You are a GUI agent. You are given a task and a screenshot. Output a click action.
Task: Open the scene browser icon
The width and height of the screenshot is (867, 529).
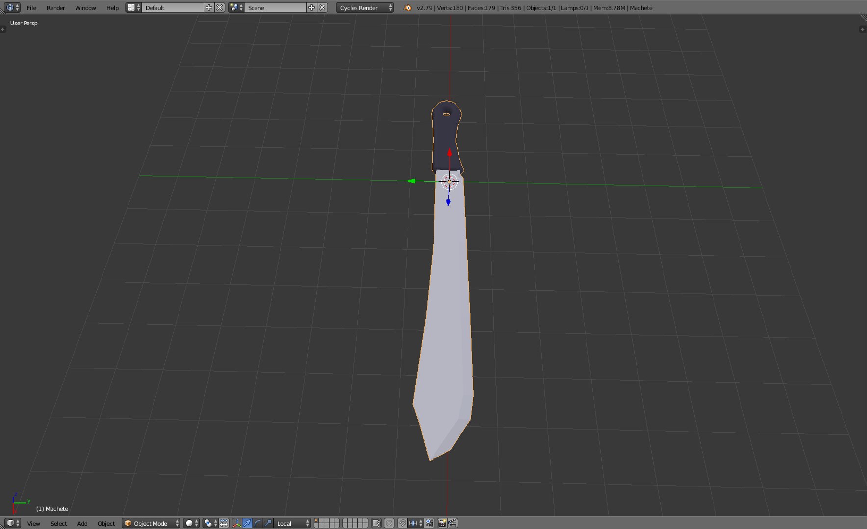coord(236,8)
